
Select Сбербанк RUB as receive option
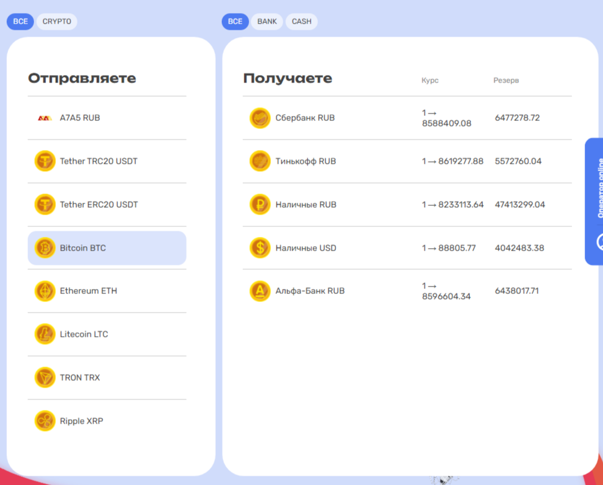[x=407, y=118]
